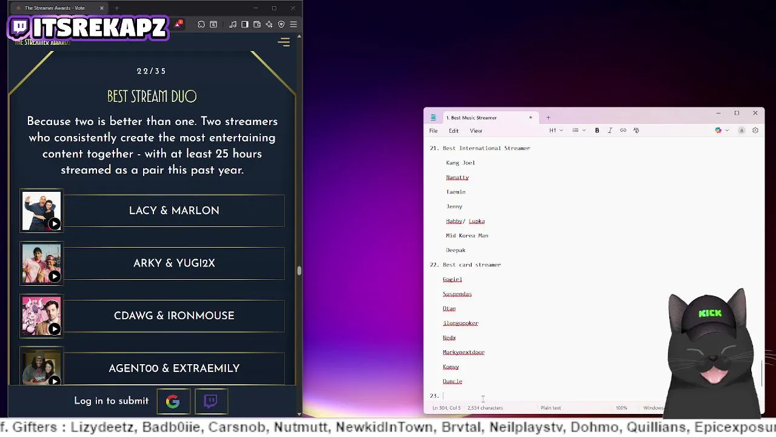Screen dimensions: 776x437
Task: Open the browser extensions puzzle icon
Action: [x=201, y=24]
